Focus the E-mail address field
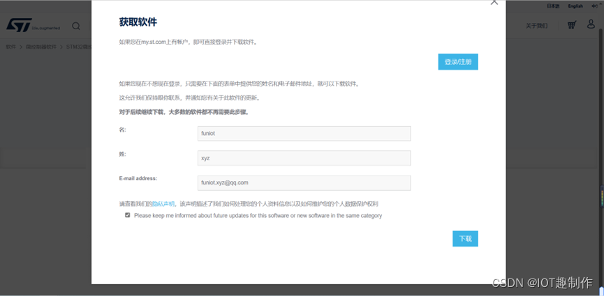 click(304, 183)
